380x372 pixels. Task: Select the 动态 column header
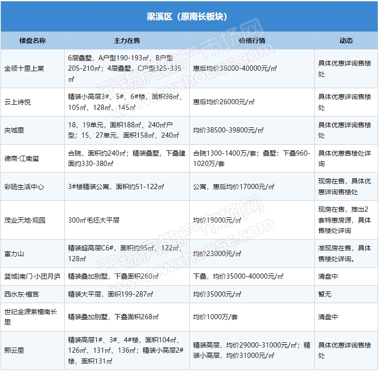point(346,41)
